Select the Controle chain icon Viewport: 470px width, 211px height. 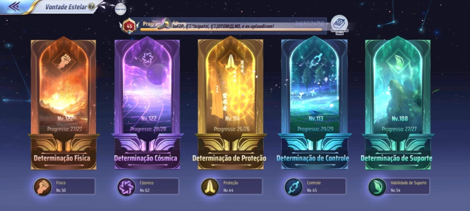click(x=293, y=187)
